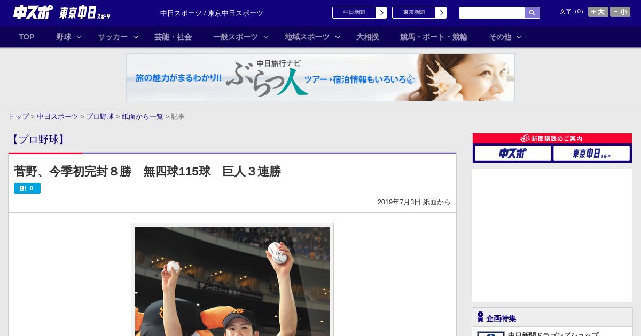Open 中日新聞ドラゴンズショップ link
The image size is (641, 336).
[x=553, y=334]
